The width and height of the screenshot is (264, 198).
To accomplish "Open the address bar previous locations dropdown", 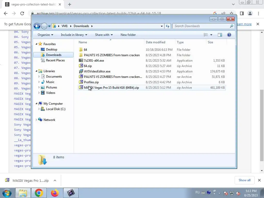I will pyautogui.click(x=162, y=26).
